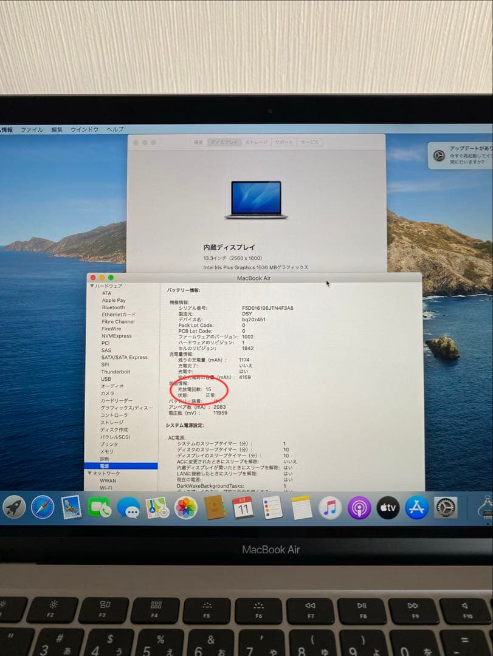Image resolution: width=493 pixels, height=656 pixels.
Task: Open Podcasts from the Dock
Action: point(359,508)
